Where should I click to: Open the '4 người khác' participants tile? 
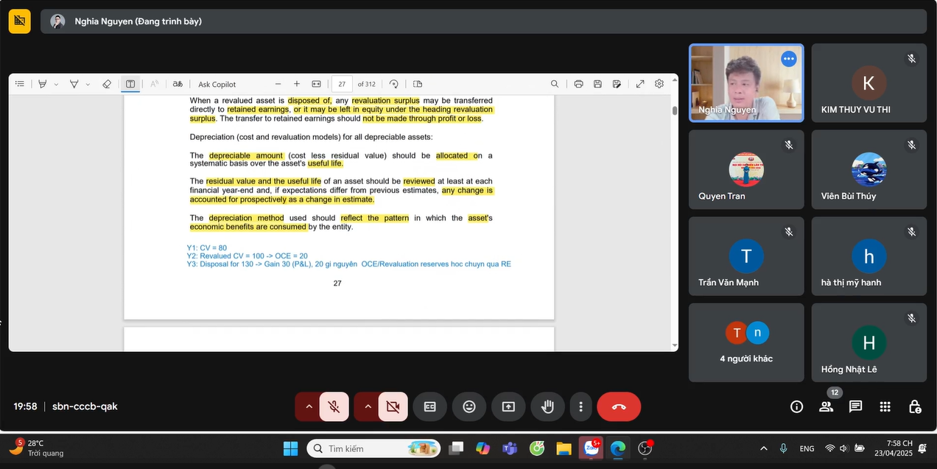(746, 342)
